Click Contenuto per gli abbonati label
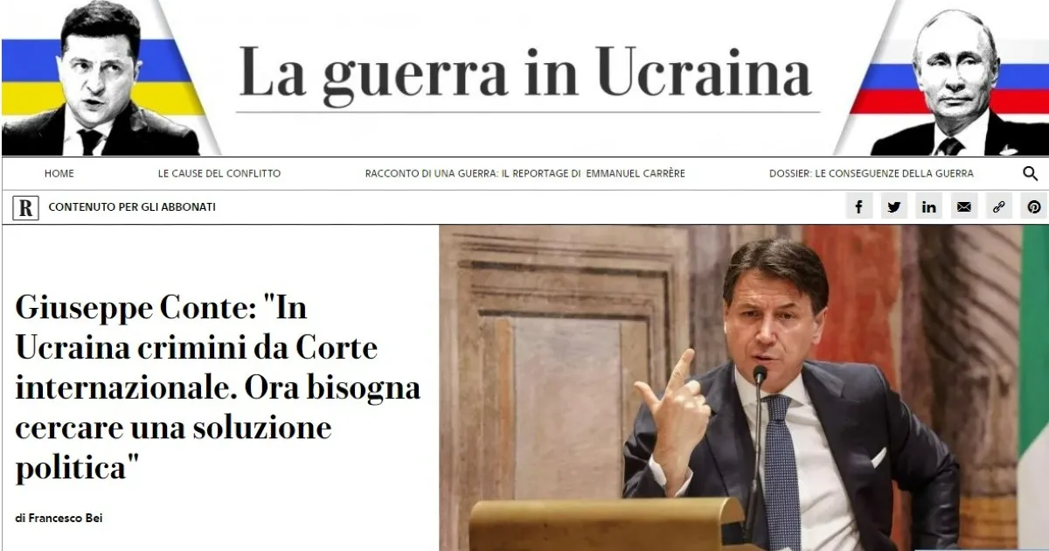 pyautogui.click(x=132, y=207)
